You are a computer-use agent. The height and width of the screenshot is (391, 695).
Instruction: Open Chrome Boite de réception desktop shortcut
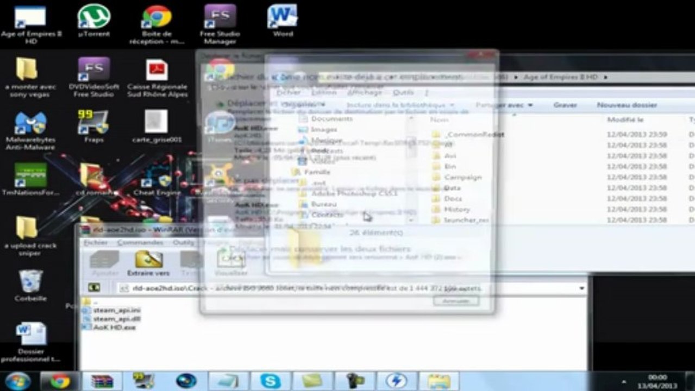(157, 24)
